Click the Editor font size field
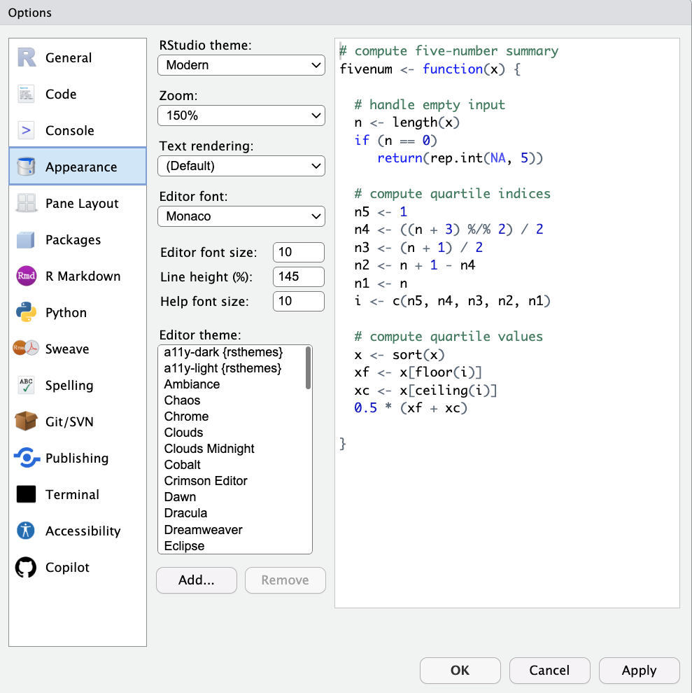The width and height of the screenshot is (692, 693). [299, 252]
